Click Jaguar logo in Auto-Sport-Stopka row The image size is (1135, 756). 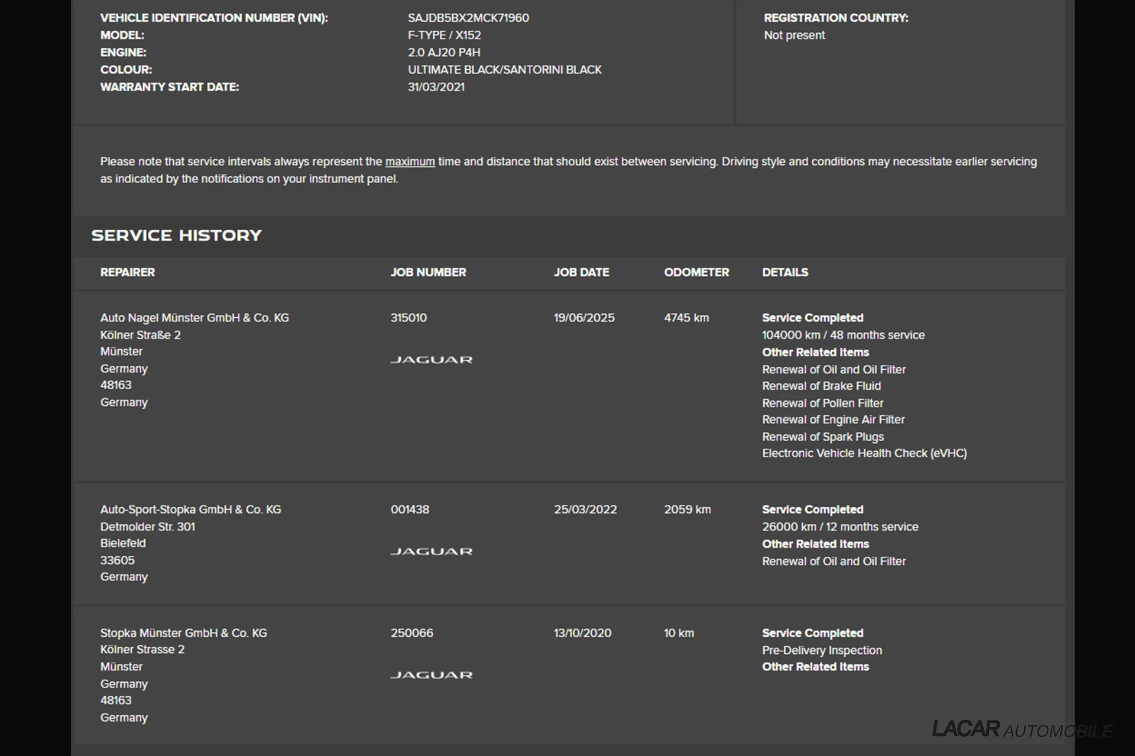click(431, 552)
